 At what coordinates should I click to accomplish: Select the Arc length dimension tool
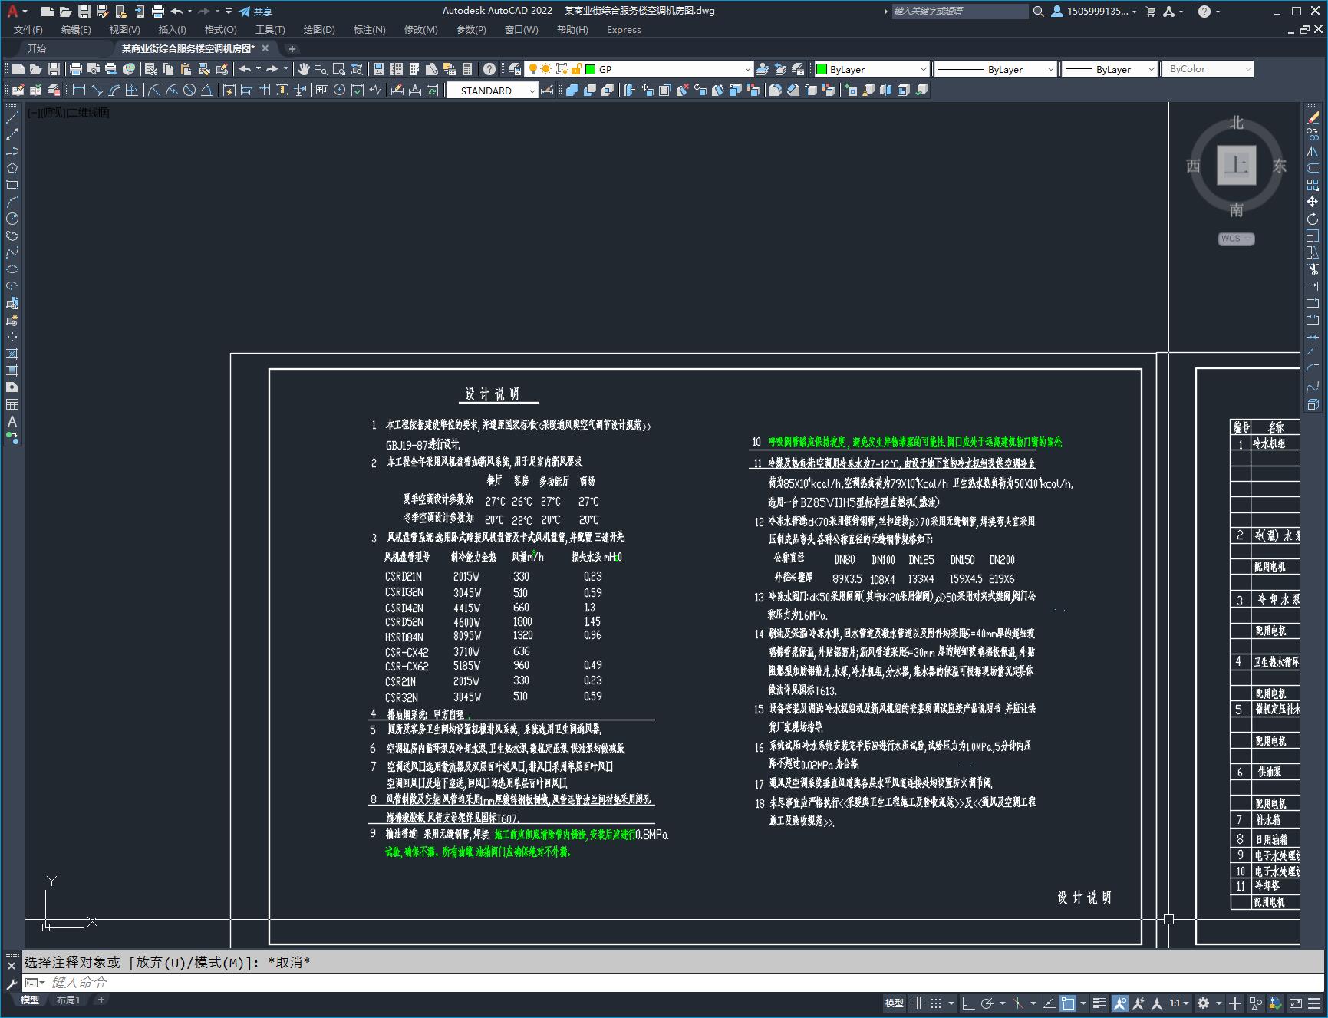coord(114,90)
